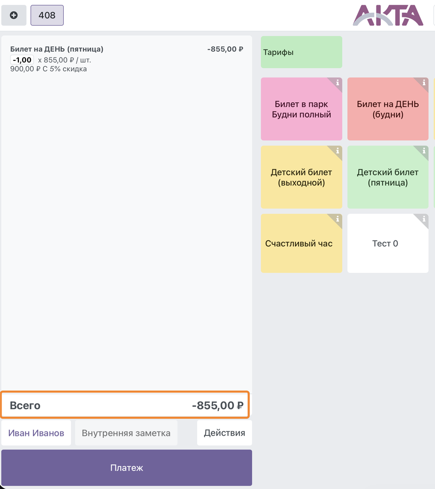Viewport: 435px width, 489px height.
Task: Click the AKTA logo
Action: (x=388, y=15)
